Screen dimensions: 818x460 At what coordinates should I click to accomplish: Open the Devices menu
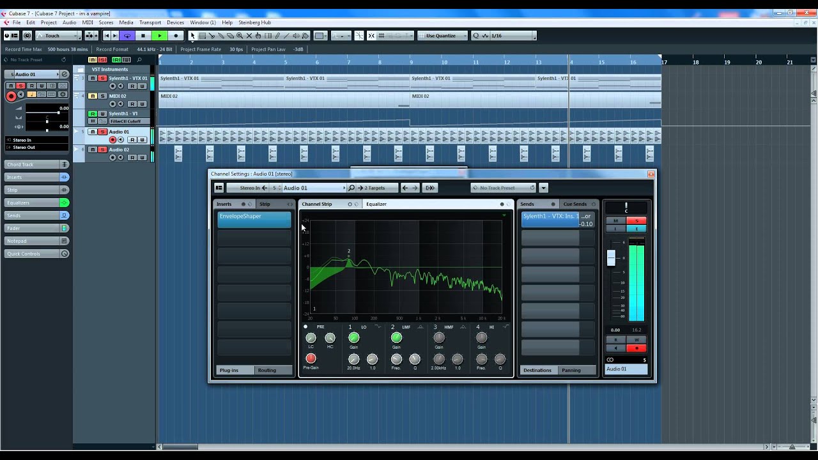click(175, 22)
